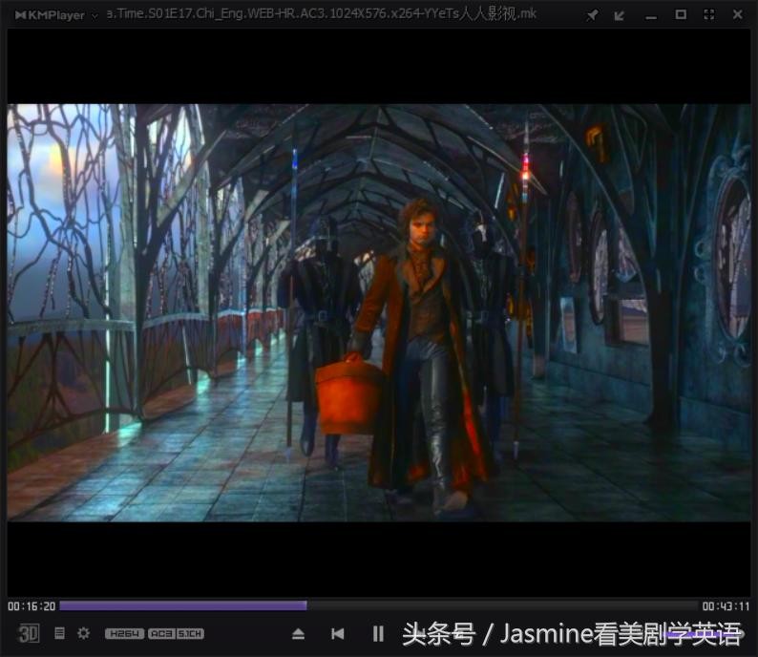Expand the dropdown arrow beside KMPlayer

[x=95, y=15]
